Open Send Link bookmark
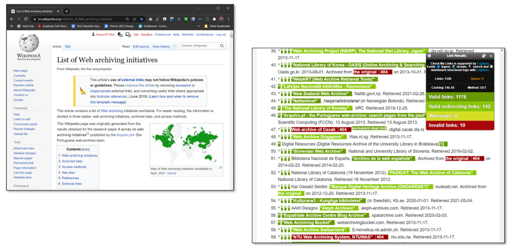This screenshot has width=508, height=247. click(x=25, y=26)
